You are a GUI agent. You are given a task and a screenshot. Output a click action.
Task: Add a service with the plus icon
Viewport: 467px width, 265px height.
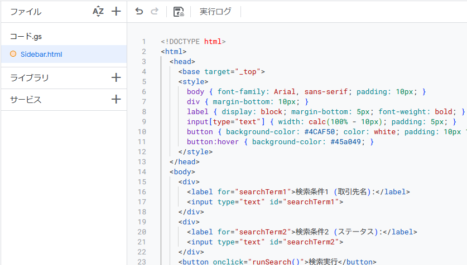[116, 99]
